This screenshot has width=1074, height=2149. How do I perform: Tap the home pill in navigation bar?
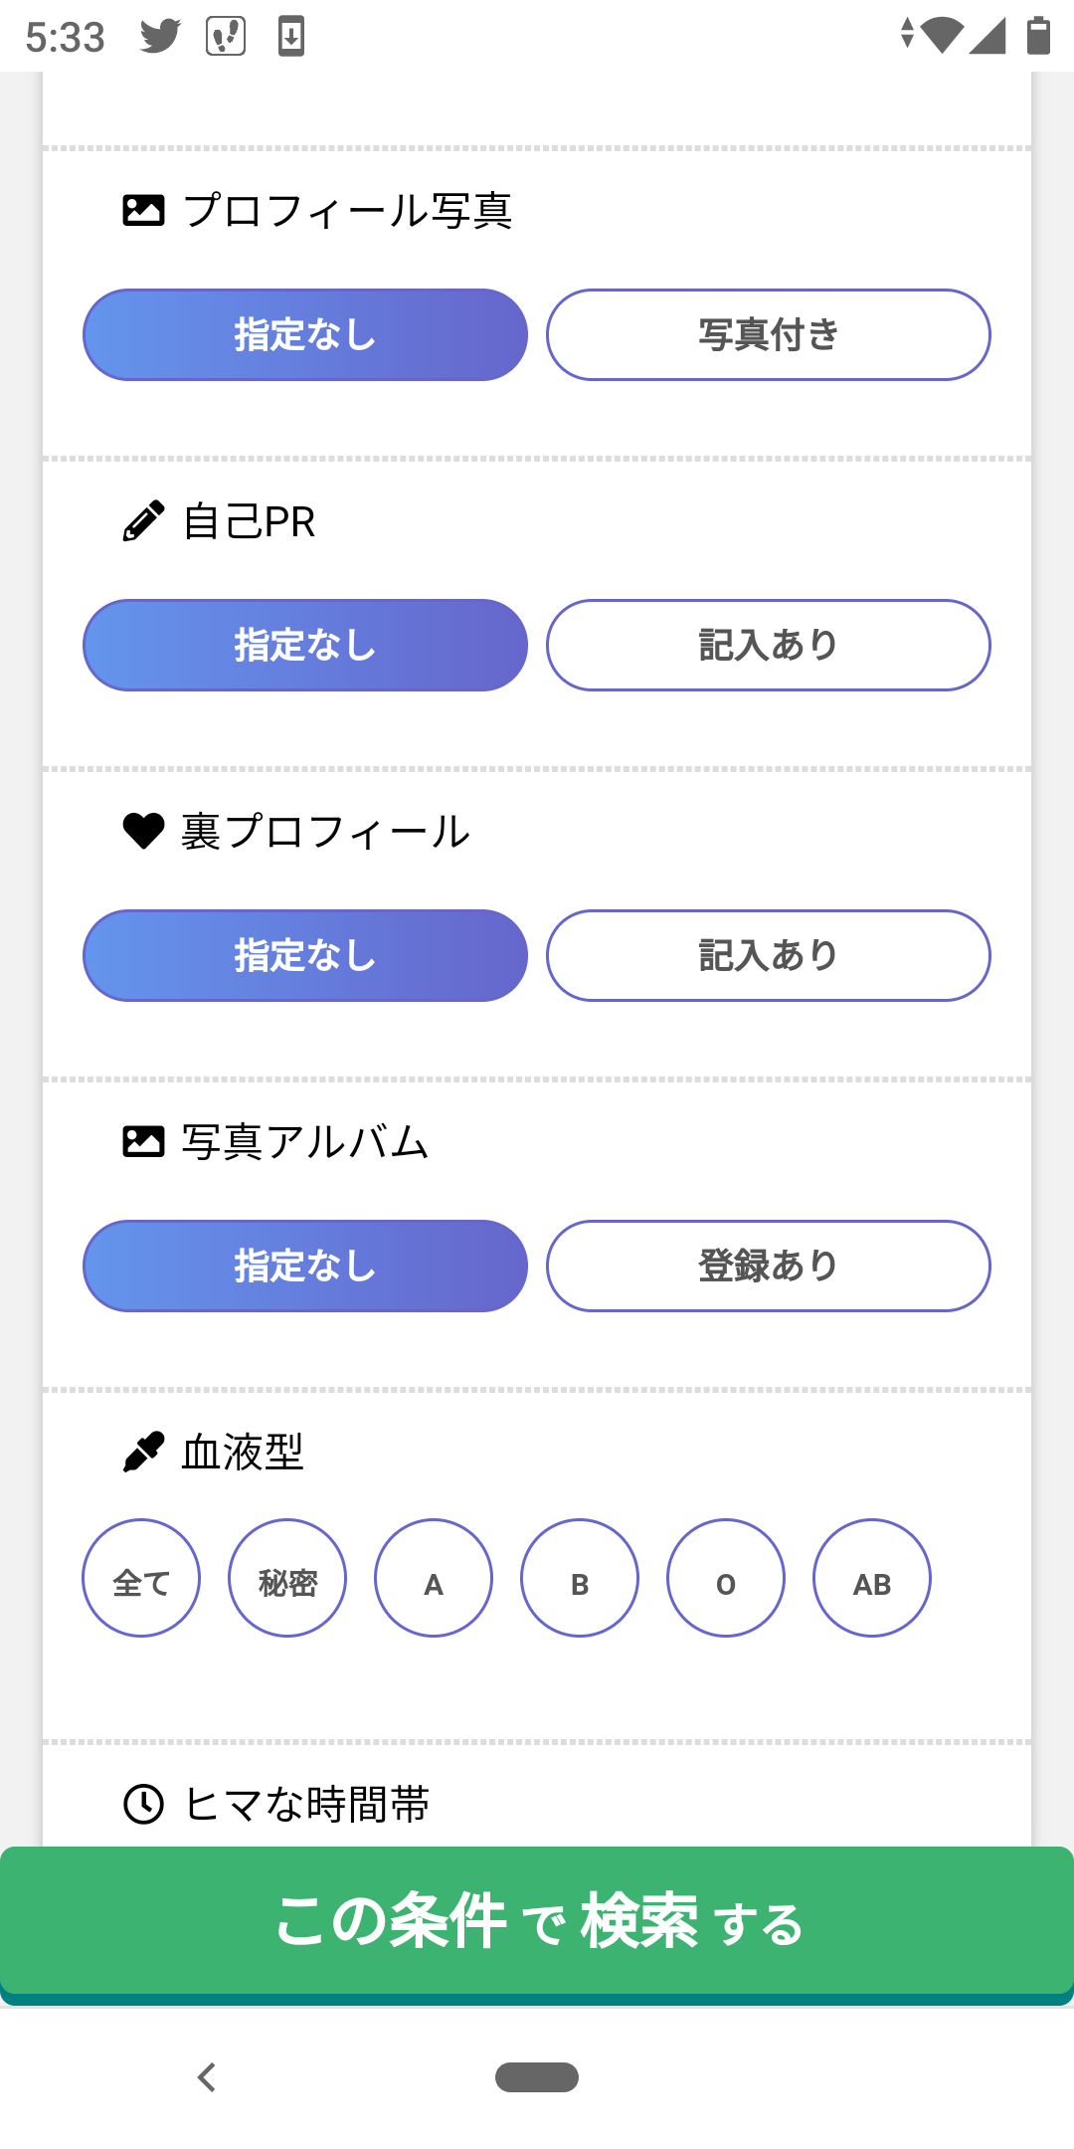[537, 2077]
